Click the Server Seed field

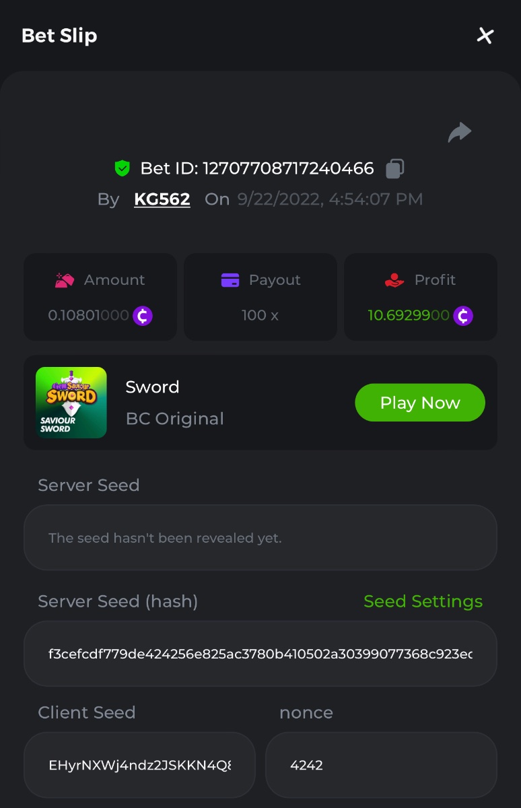coord(260,538)
